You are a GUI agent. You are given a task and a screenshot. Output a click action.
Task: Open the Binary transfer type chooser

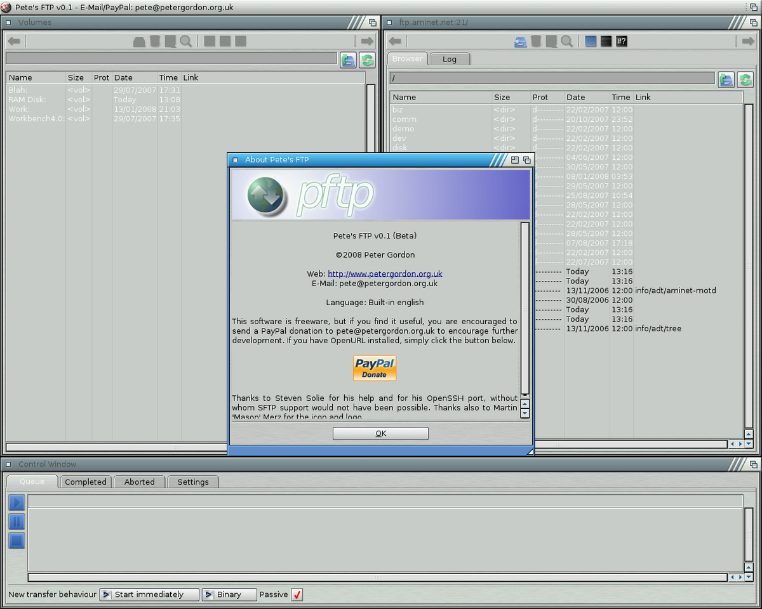coord(229,594)
